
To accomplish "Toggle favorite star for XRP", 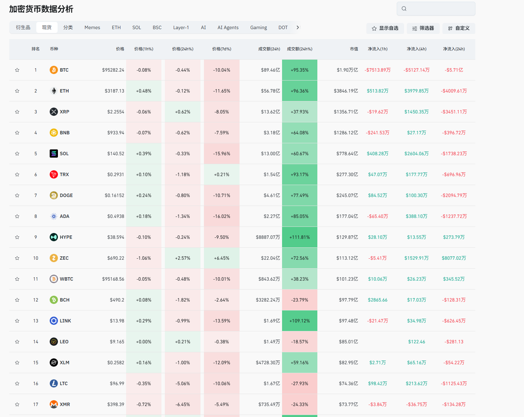I will (17, 112).
